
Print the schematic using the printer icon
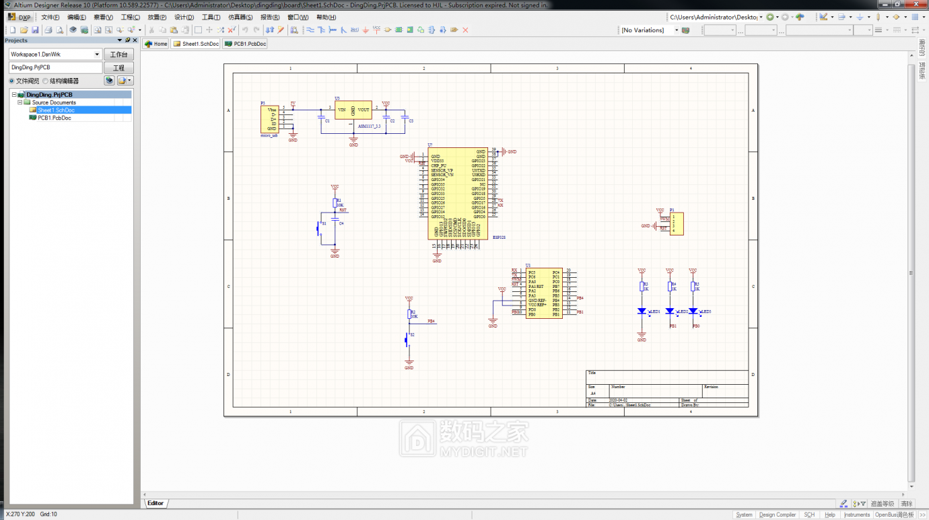click(x=48, y=30)
